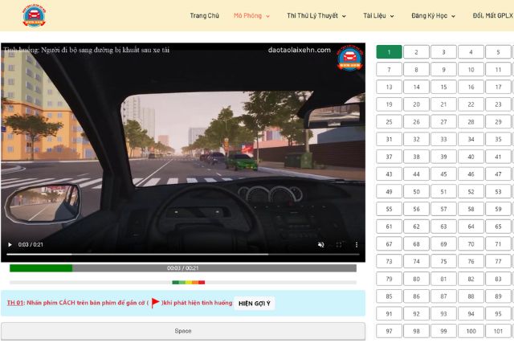Select situation 94
Viewport: 514px width, 343px height.
pyautogui.click(x=471, y=314)
